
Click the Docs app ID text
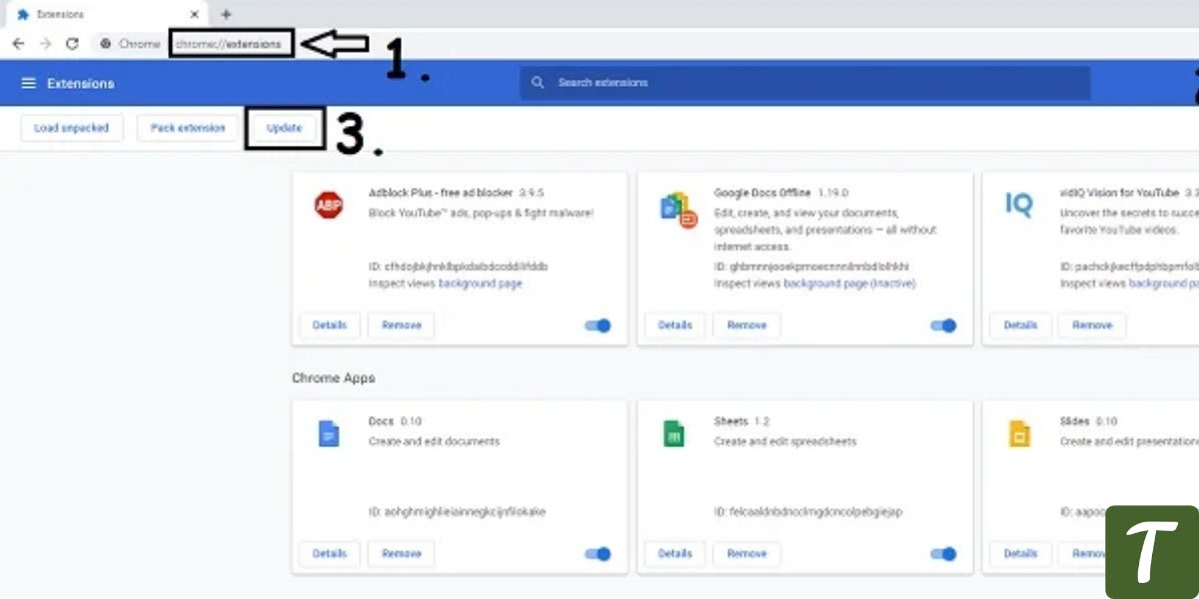pyautogui.click(x=458, y=512)
